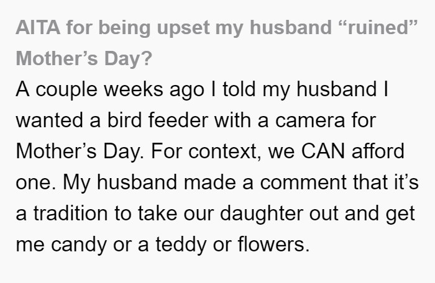Screen dimensions: 435x283
Task: Click the "AITA" acronym in the heading
Action: [38, 27]
